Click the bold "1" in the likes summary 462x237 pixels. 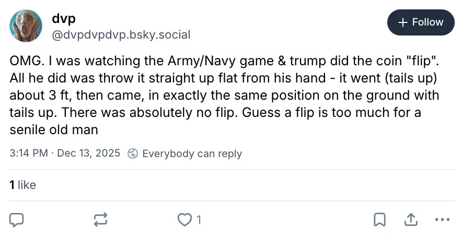tap(13, 185)
